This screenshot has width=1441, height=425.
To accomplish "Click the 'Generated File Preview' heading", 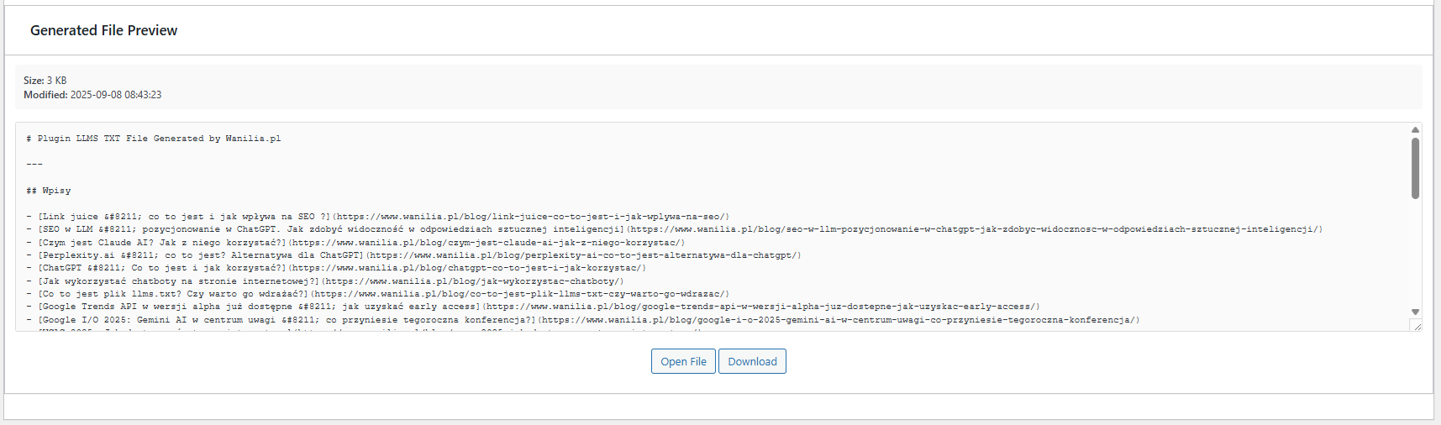I will pos(103,30).
